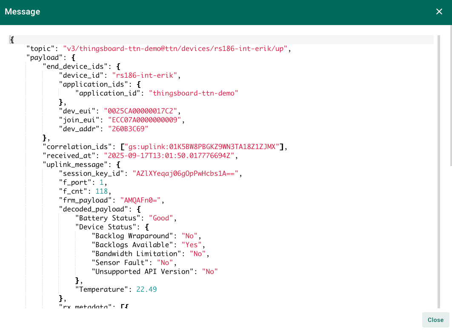The width and height of the screenshot is (452, 330).
Task: Click the dev_addr value 260B3C69
Action: (129, 129)
